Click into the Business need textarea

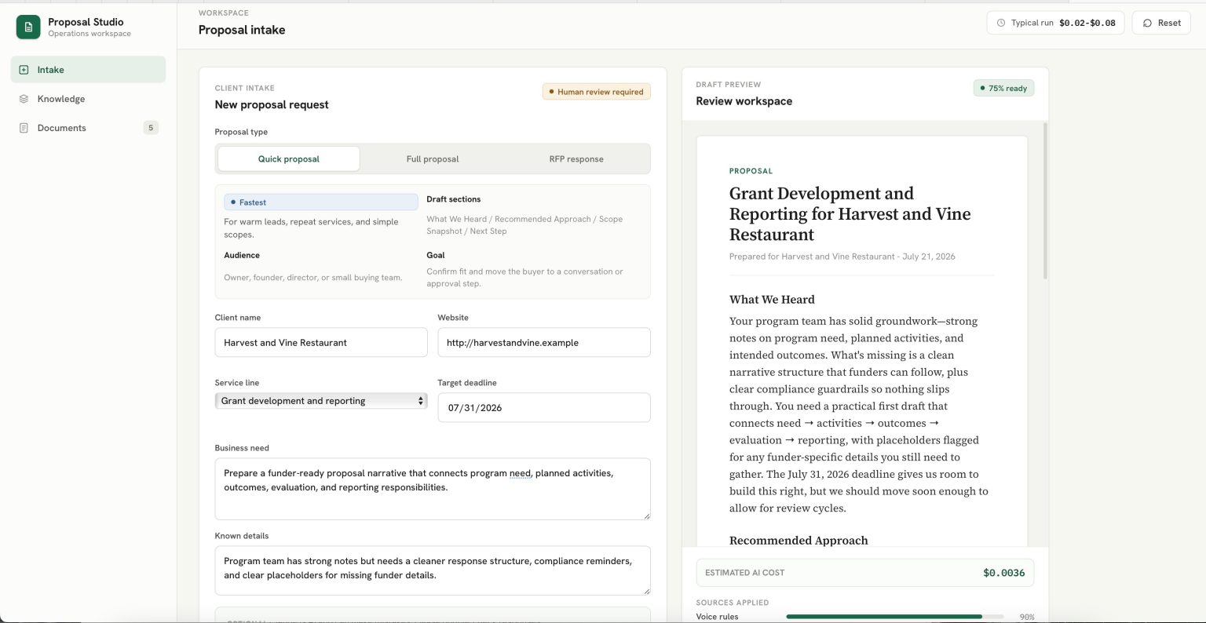click(433, 489)
